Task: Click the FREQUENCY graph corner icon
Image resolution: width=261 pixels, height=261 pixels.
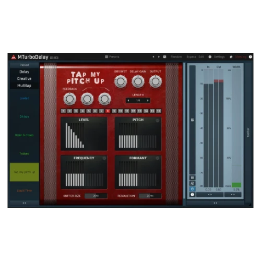Action: tap(104, 158)
